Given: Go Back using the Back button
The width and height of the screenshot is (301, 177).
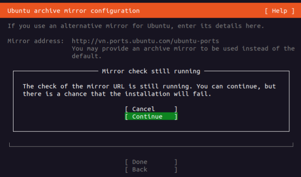Looking at the screenshot, I should [151, 169].
